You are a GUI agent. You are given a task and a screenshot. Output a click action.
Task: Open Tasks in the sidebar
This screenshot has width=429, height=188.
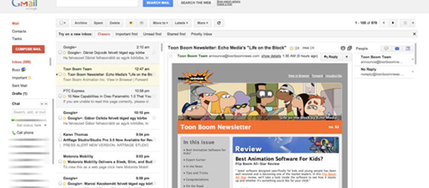(x=17, y=39)
